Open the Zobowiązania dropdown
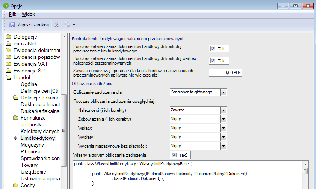Image resolution: width=316 pixels, height=189 pixels. 224,119
